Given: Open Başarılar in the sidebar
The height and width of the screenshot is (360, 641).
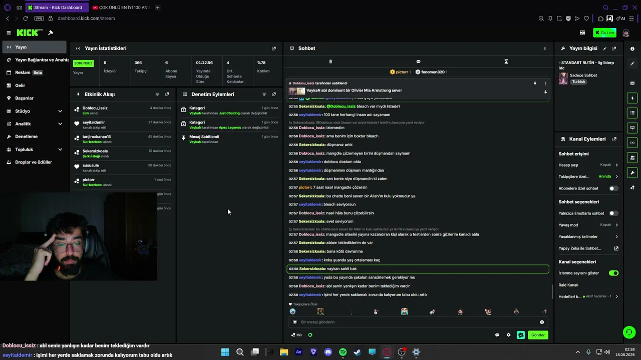Looking at the screenshot, I should click(x=33, y=98).
